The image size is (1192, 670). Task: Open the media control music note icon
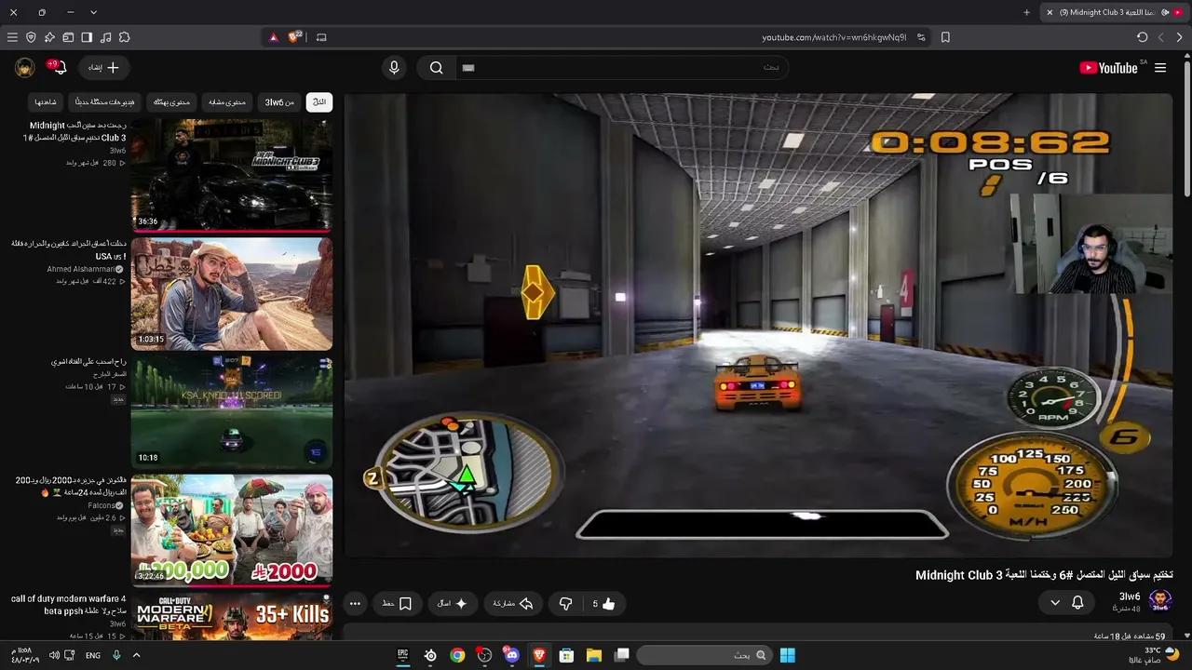point(105,37)
